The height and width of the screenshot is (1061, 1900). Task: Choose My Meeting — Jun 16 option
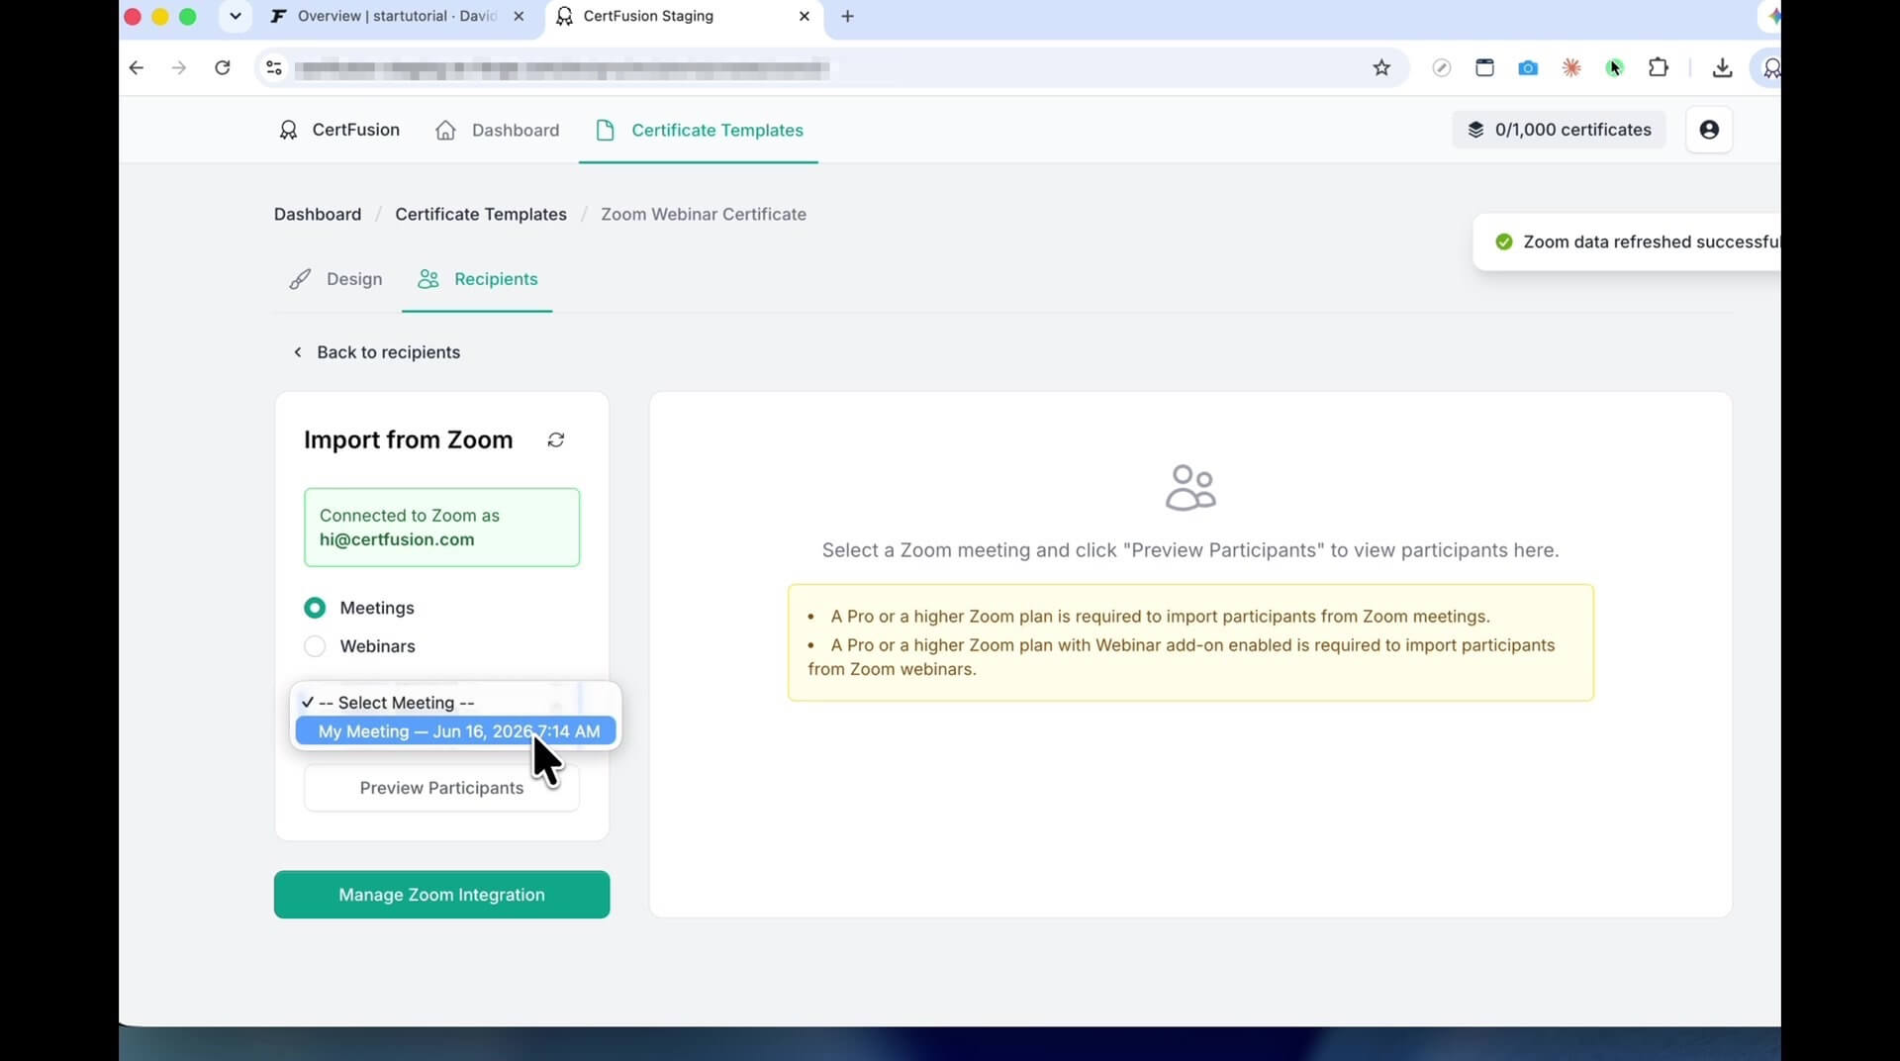pyautogui.click(x=455, y=731)
